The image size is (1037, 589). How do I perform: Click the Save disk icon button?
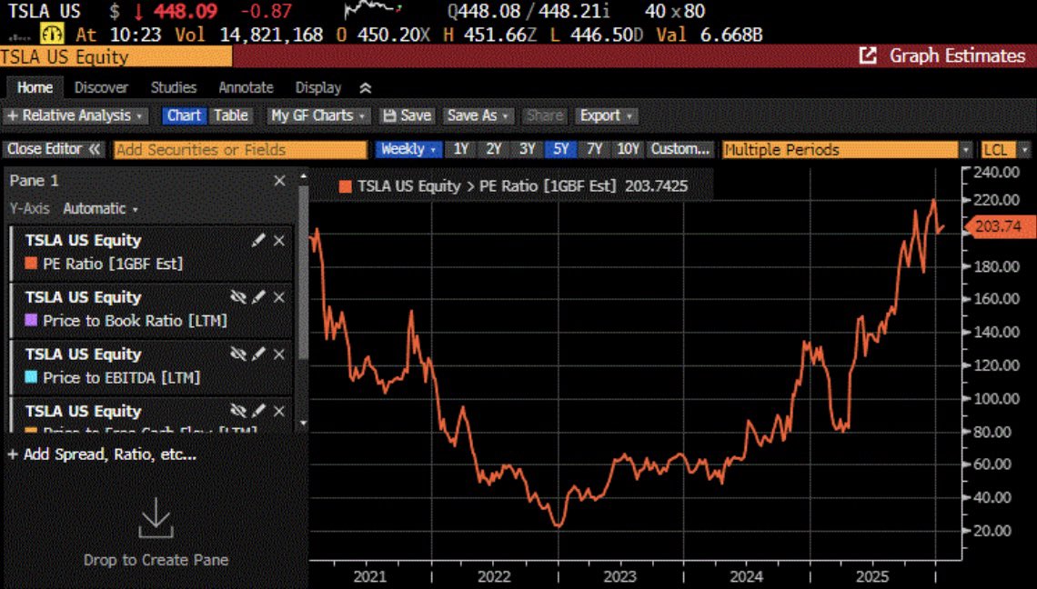(x=407, y=115)
